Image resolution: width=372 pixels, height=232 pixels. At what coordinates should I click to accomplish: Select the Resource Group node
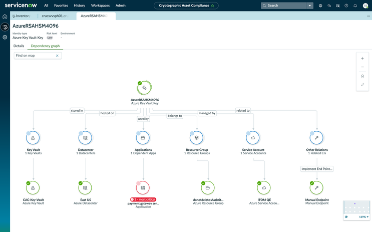click(x=196, y=138)
